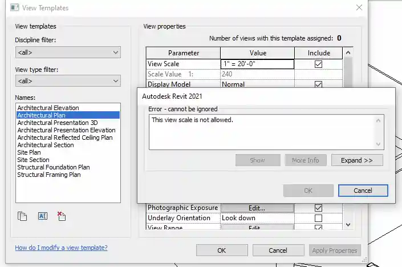Click the View Scale value field
Screen dimensions: 402x267
257,64
